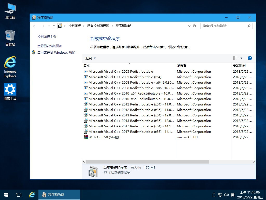Open 查看已安装的更新 link
Viewport: 266px width, 200px height.
point(50,46)
